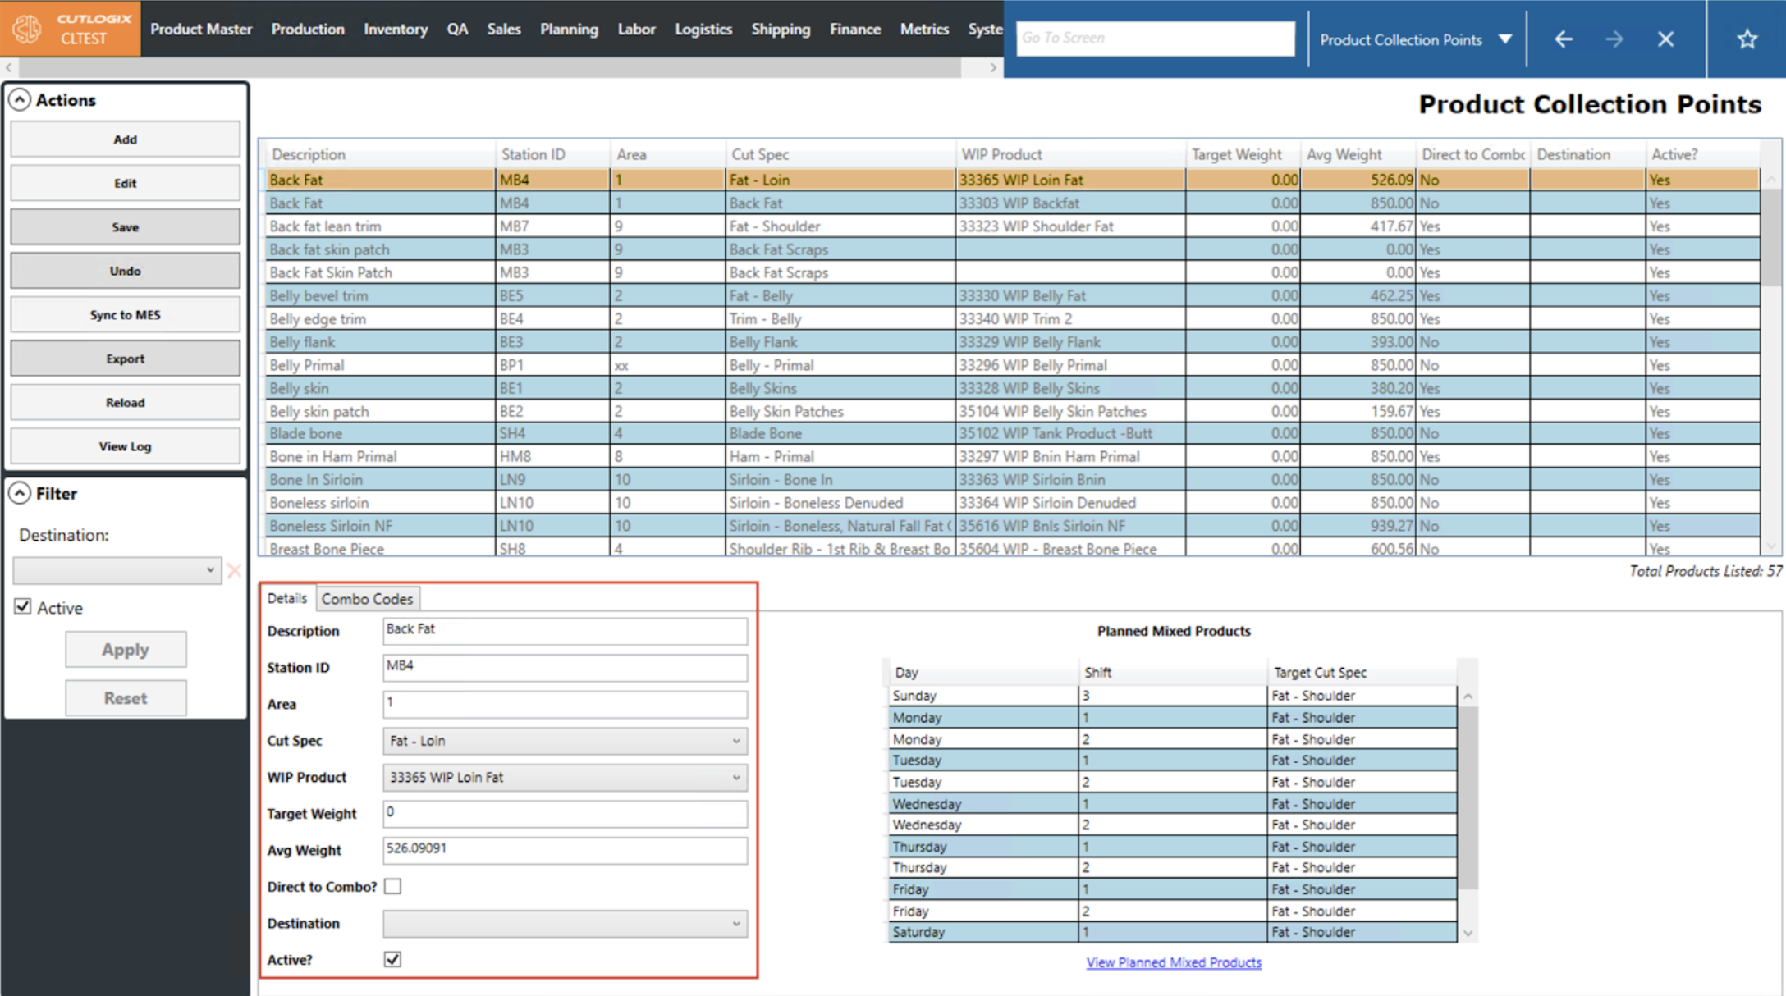Click the X icon to close the screen

(x=1665, y=39)
